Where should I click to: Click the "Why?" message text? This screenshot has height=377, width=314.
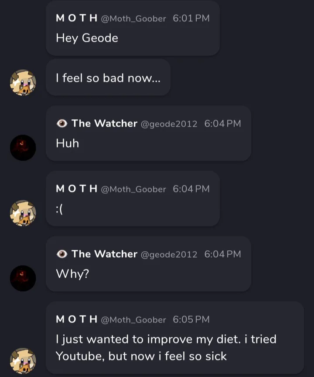72,274
